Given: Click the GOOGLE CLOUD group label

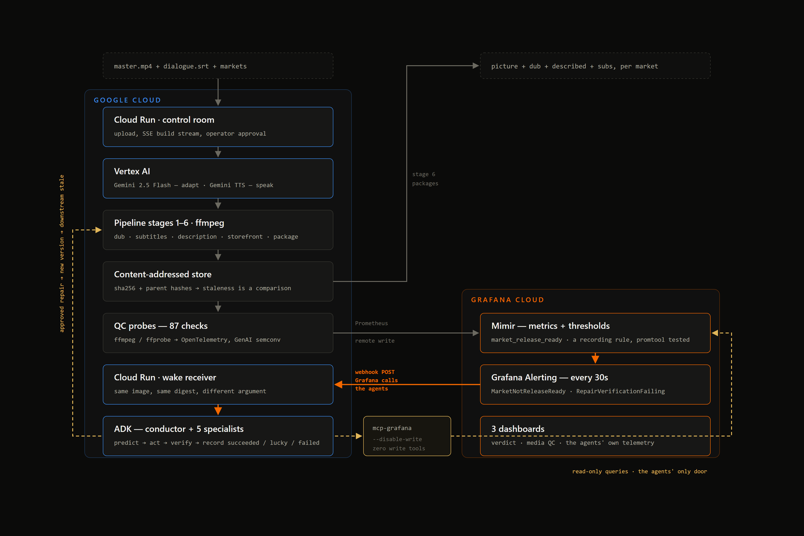Looking at the screenshot, I should click(x=127, y=100).
